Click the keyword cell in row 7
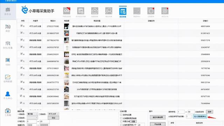The image size is (224, 126). [x=35, y=75]
